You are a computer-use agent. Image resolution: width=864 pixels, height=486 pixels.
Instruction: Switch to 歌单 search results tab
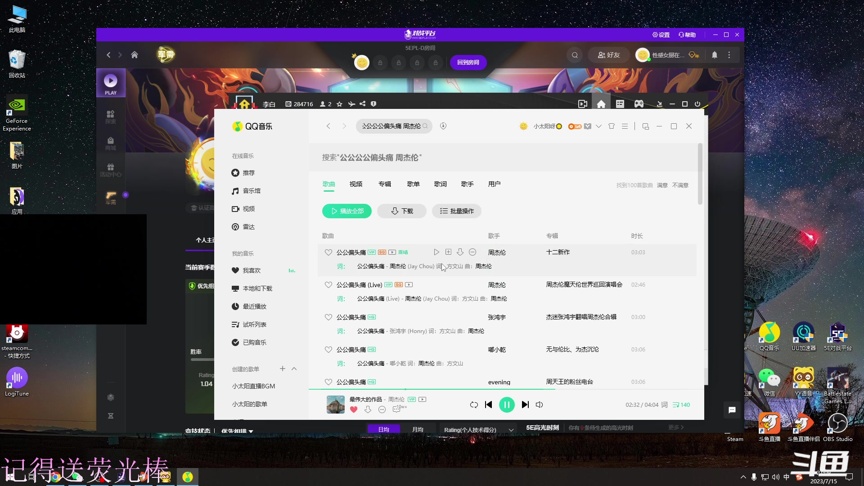tap(413, 184)
